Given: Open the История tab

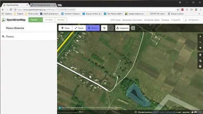Looking at the screenshot, I should 49,20.
